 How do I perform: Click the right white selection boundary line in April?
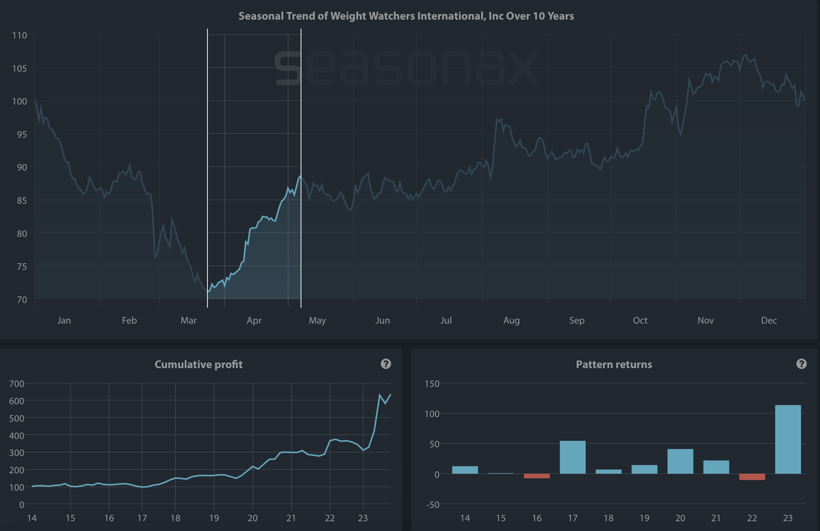301,168
